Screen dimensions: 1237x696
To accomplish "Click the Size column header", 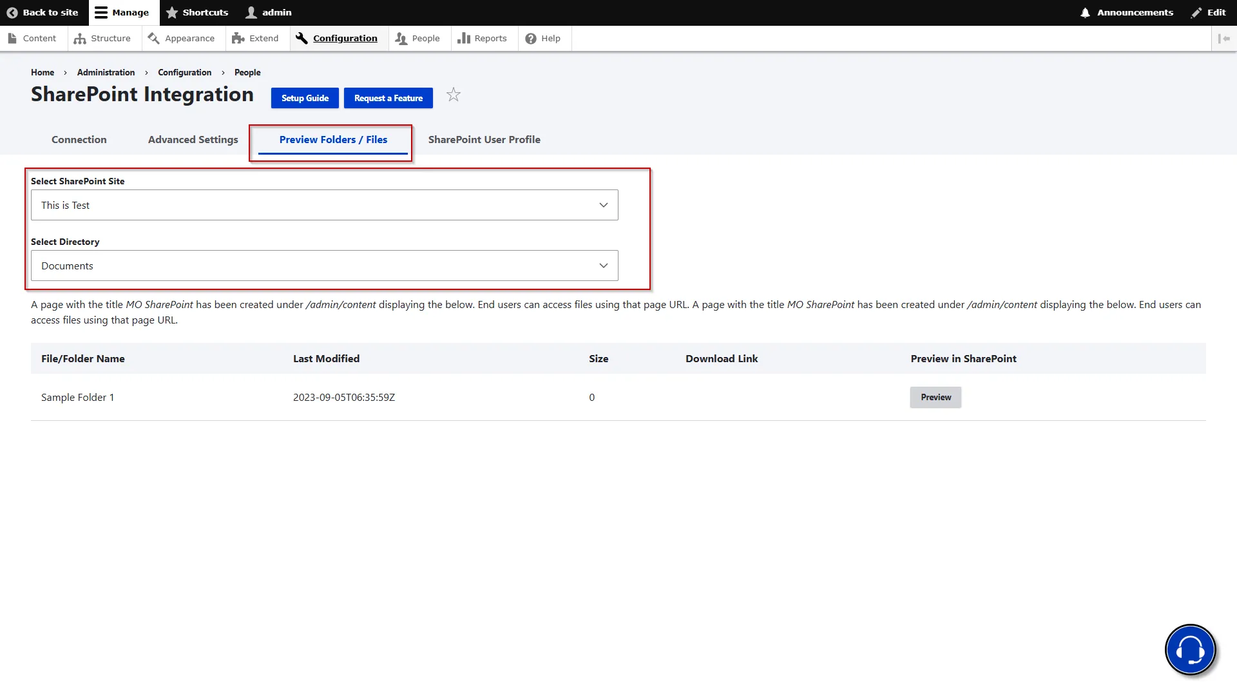I will [x=599, y=358].
